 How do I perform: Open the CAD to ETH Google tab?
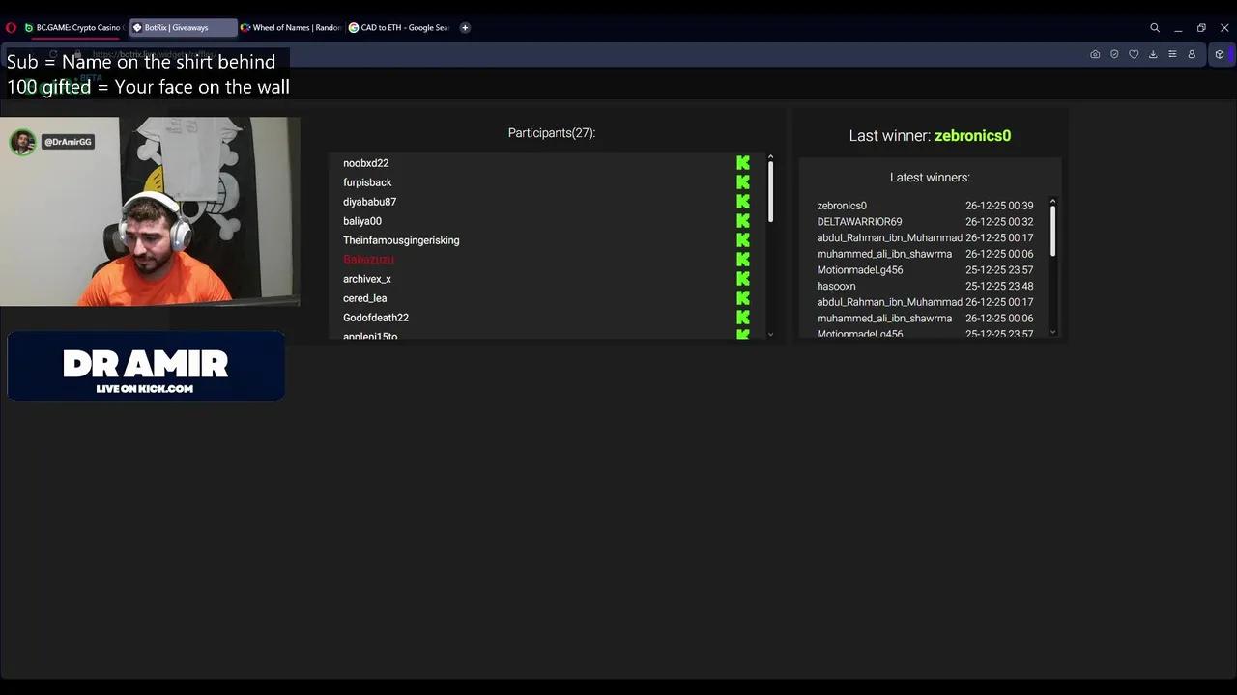398,28
